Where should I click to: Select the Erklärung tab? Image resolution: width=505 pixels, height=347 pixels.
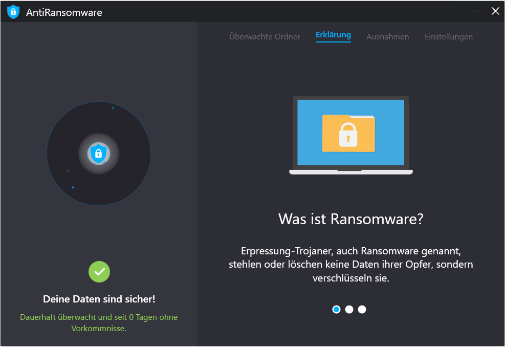[x=333, y=35]
